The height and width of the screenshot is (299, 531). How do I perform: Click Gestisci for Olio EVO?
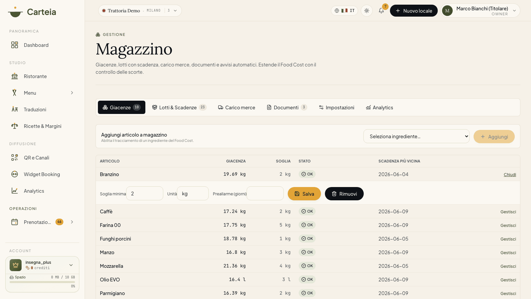point(508,280)
